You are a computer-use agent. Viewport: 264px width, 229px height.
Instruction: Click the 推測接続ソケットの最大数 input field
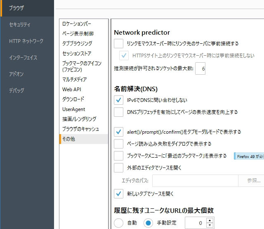[x=200, y=68]
